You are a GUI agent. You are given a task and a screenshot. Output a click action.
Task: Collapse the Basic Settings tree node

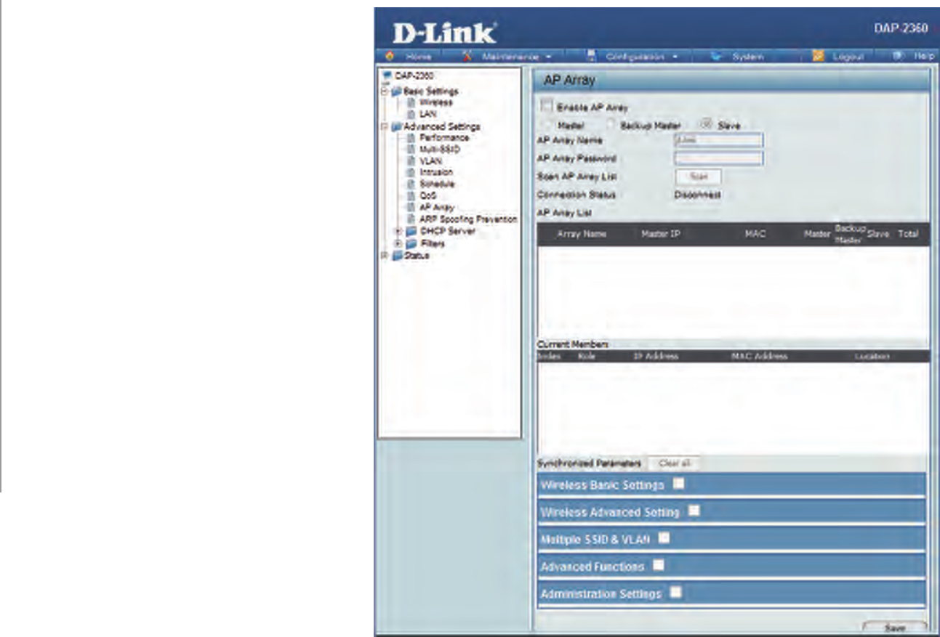[x=383, y=92]
